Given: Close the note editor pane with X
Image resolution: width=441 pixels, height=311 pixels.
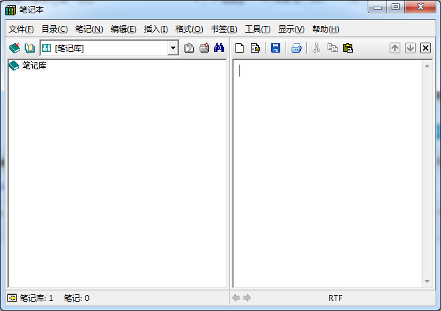Looking at the screenshot, I should [426, 48].
